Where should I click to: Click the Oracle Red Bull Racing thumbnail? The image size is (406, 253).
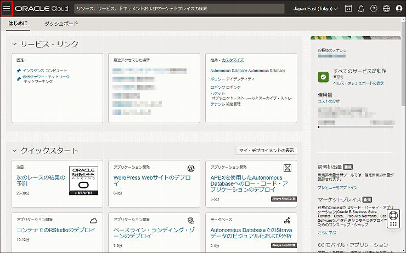click(x=83, y=181)
